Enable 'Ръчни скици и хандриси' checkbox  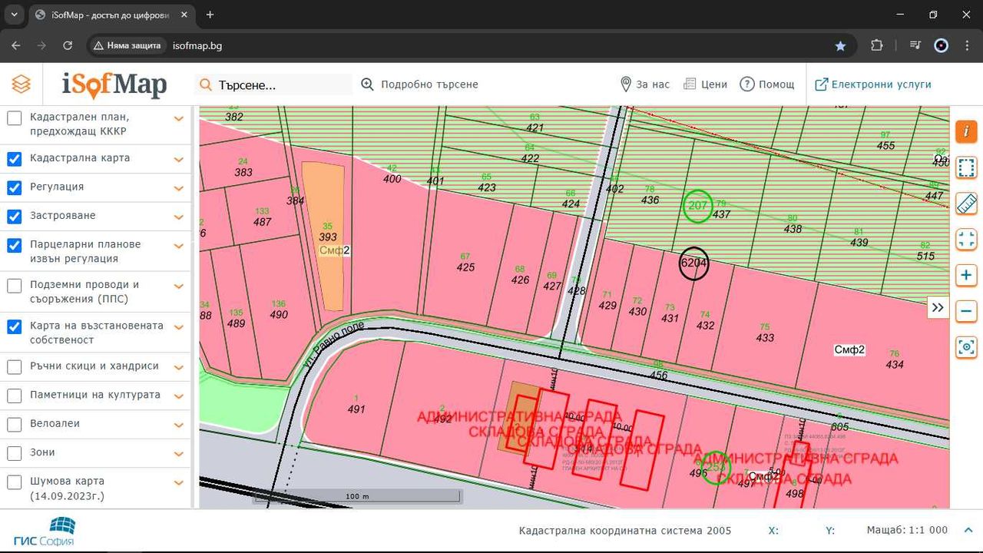pos(15,367)
